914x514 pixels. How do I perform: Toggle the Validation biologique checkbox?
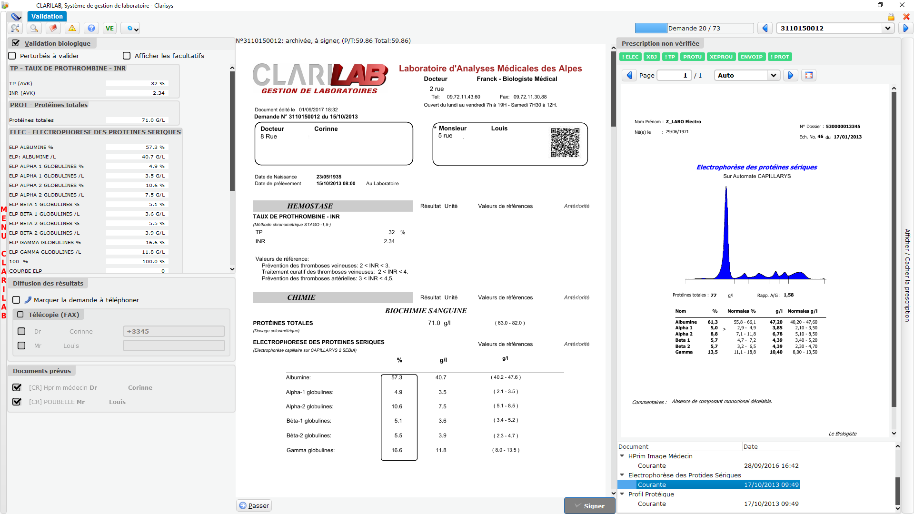click(x=16, y=43)
